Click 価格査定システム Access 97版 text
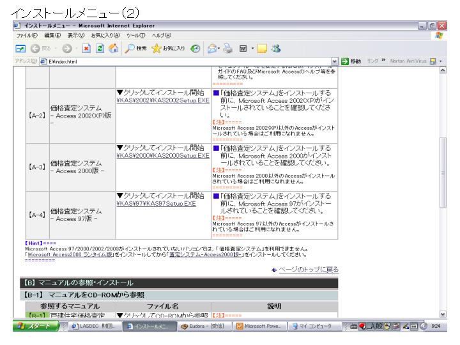The width and height of the screenshot is (460, 345). 76,215
